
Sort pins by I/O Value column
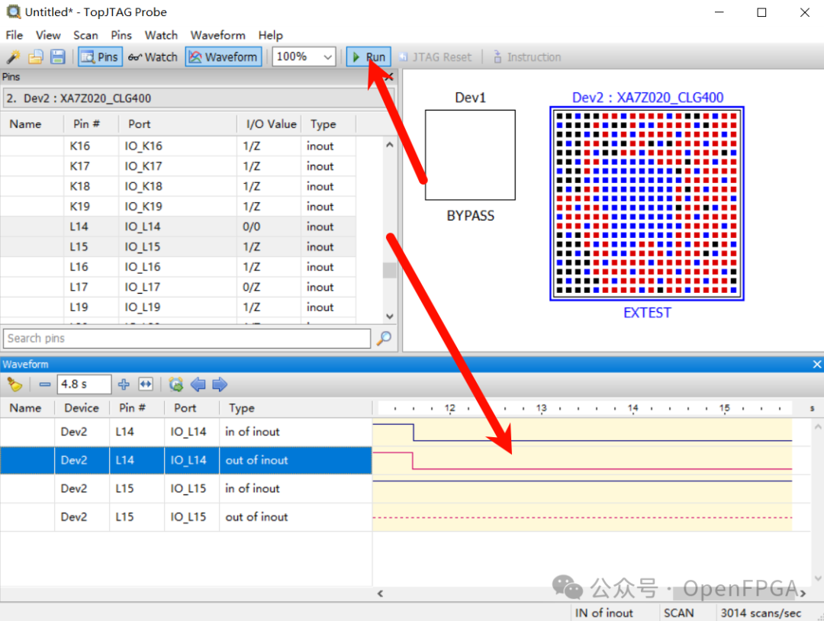click(269, 124)
